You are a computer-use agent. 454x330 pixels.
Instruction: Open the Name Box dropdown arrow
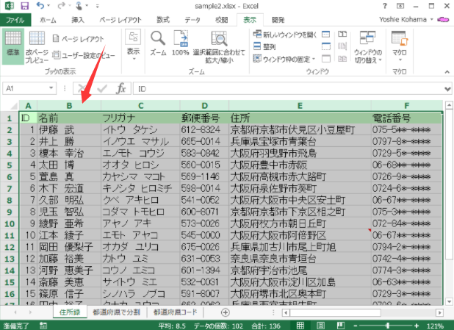coord(51,88)
